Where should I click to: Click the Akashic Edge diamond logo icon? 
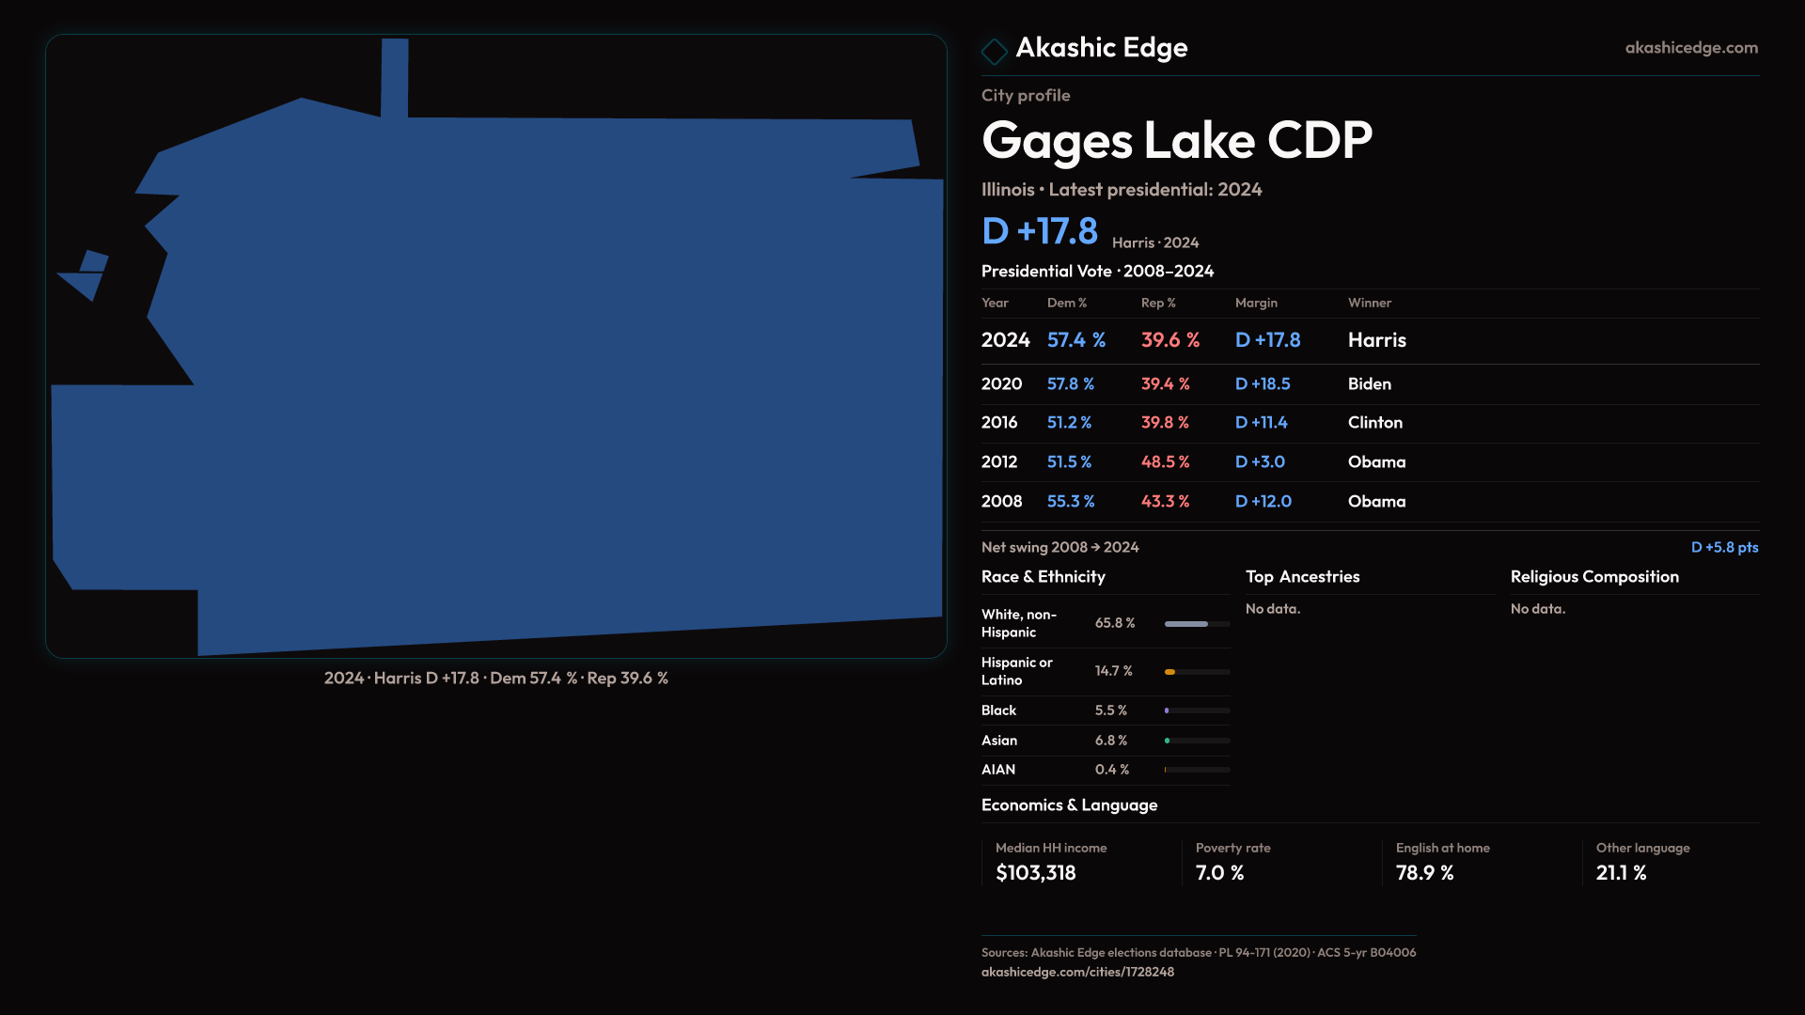[994, 51]
